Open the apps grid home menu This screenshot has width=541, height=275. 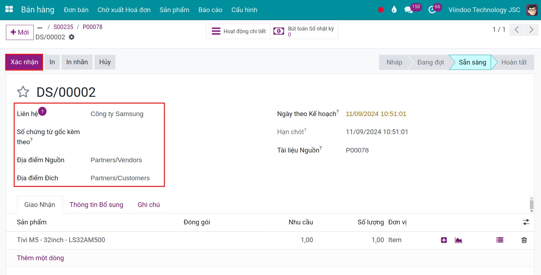pyautogui.click(x=9, y=9)
